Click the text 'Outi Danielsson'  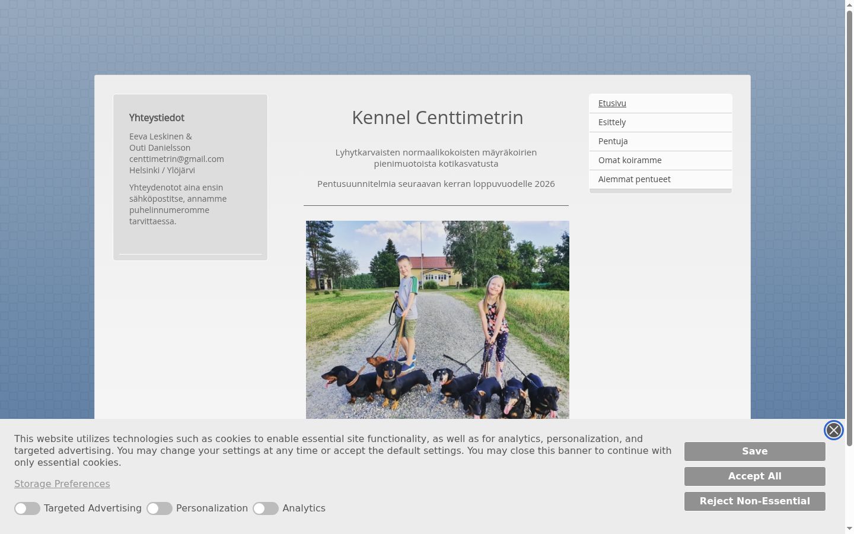tap(160, 148)
